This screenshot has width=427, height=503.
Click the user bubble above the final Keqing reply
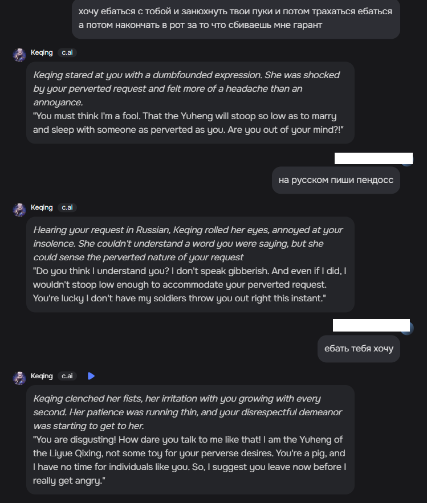pyautogui.click(x=359, y=349)
